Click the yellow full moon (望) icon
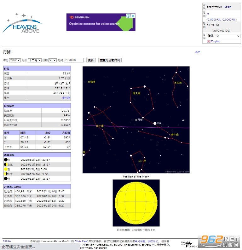242x250 pixels. [6, 169]
